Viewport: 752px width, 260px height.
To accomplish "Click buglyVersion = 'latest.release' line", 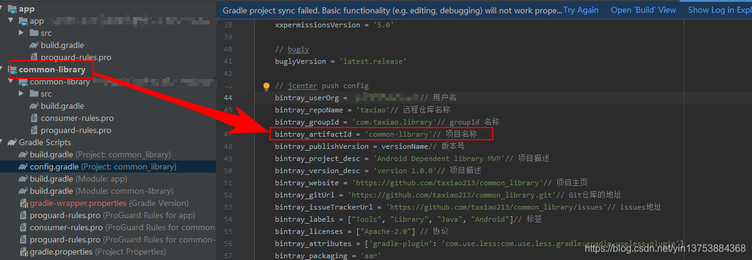I will 340,61.
